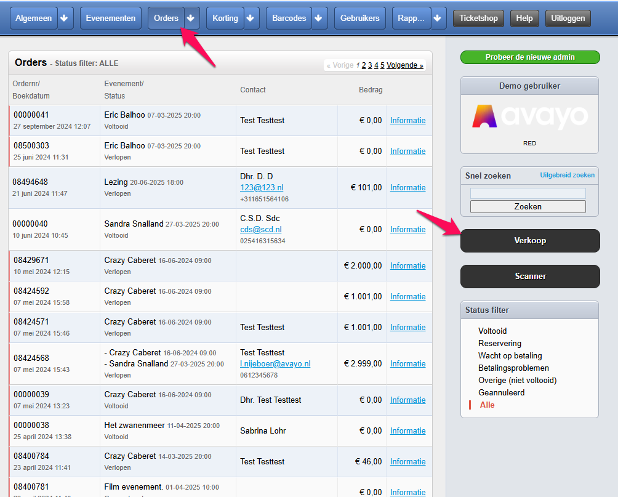Open the Gebruikers menu
The width and height of the screenshot is (618, 497).
point(360,18)
